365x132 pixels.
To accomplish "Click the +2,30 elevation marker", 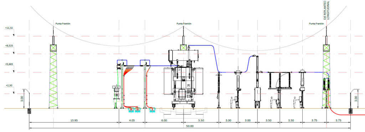I will (9, 86).
